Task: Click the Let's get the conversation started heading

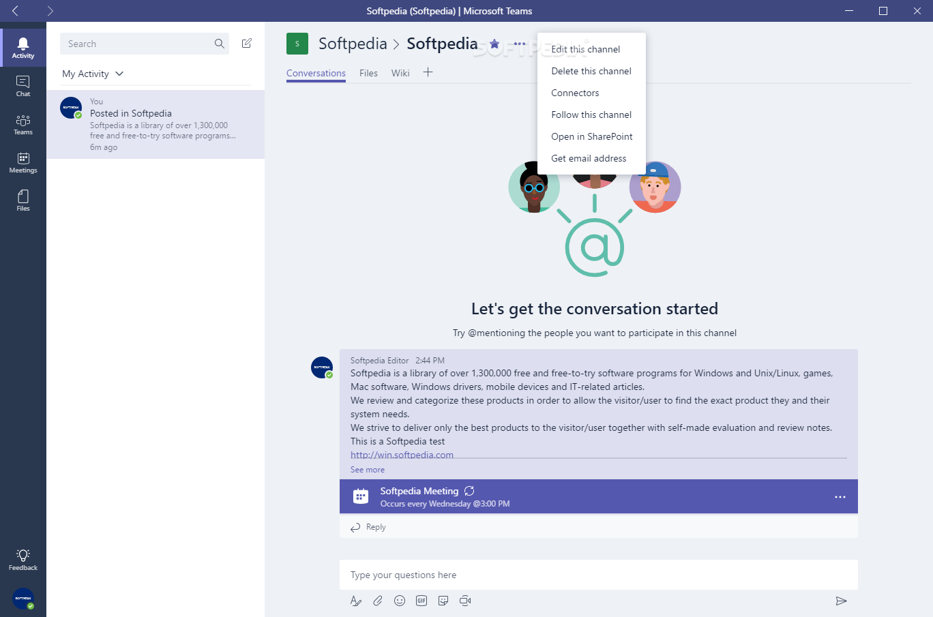Action: click(x=595, y=309)
